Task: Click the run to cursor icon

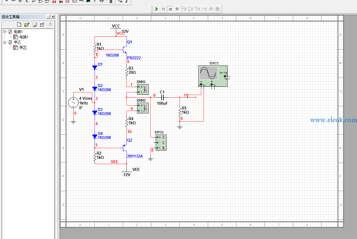Action: pyautogui.click(x=204, y=9)
